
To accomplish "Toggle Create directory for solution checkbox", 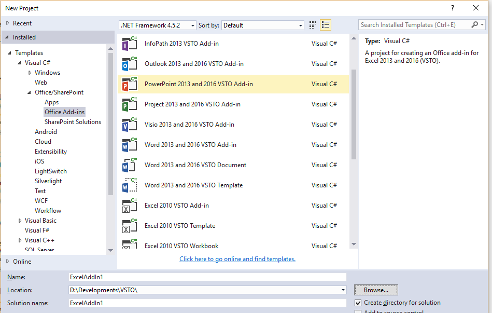I will [x=358, y=303].
